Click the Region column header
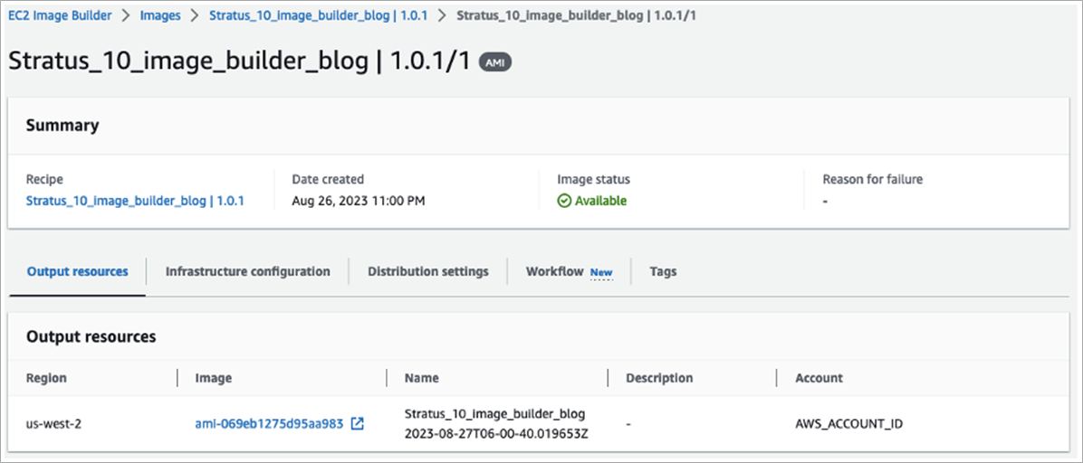Viewport: 1083px width, 463px height. (x=46, y=378)
